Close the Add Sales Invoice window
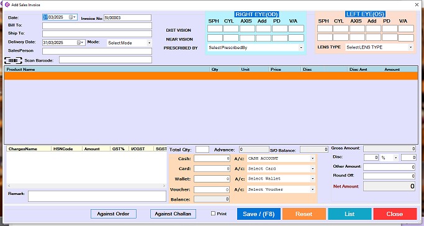This screenshot has width=424, height=226. 417,4
